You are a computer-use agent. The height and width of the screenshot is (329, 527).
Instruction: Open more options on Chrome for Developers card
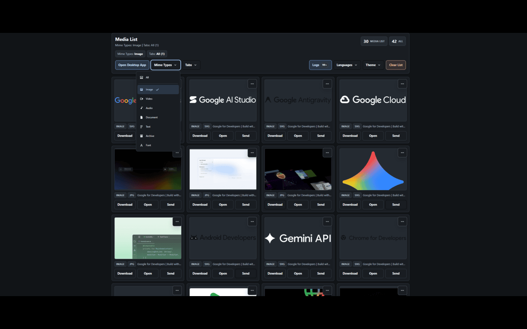pyautogui.click(x=402, y=222)
